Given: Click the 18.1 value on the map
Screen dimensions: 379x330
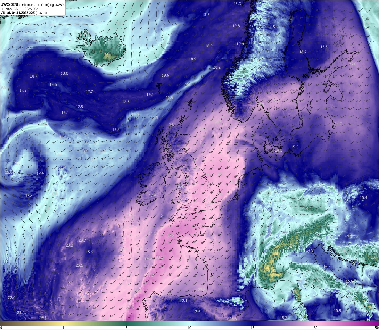Looking at the screenshot, I should (65, 113).
